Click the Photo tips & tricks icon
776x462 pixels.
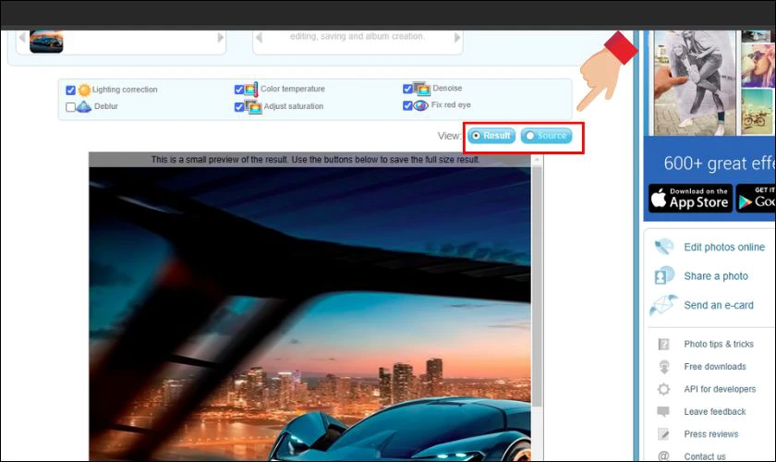(x=663, y=344)
